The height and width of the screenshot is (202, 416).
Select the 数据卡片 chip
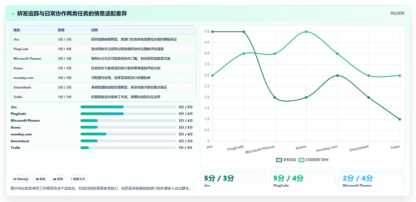[x=78, y=179]
